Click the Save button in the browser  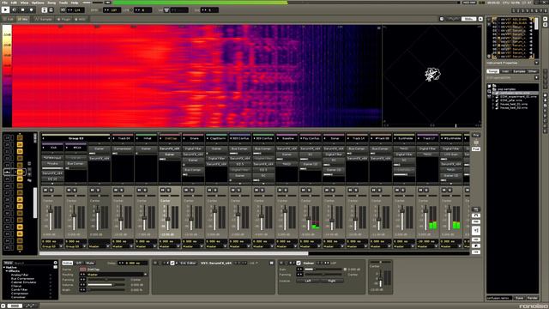pos(519,298)
